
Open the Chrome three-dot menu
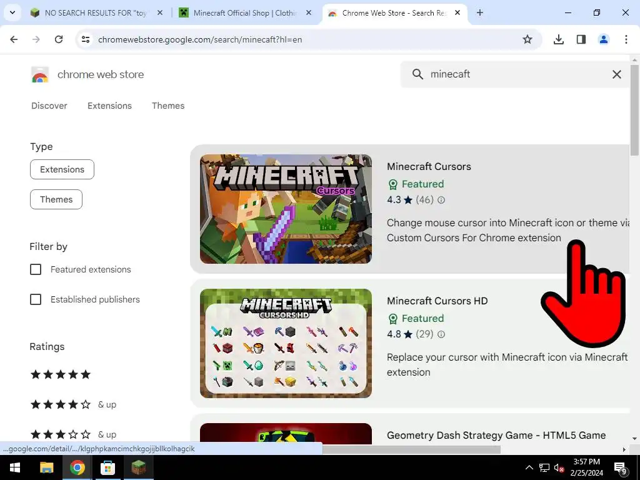[626, 39]
